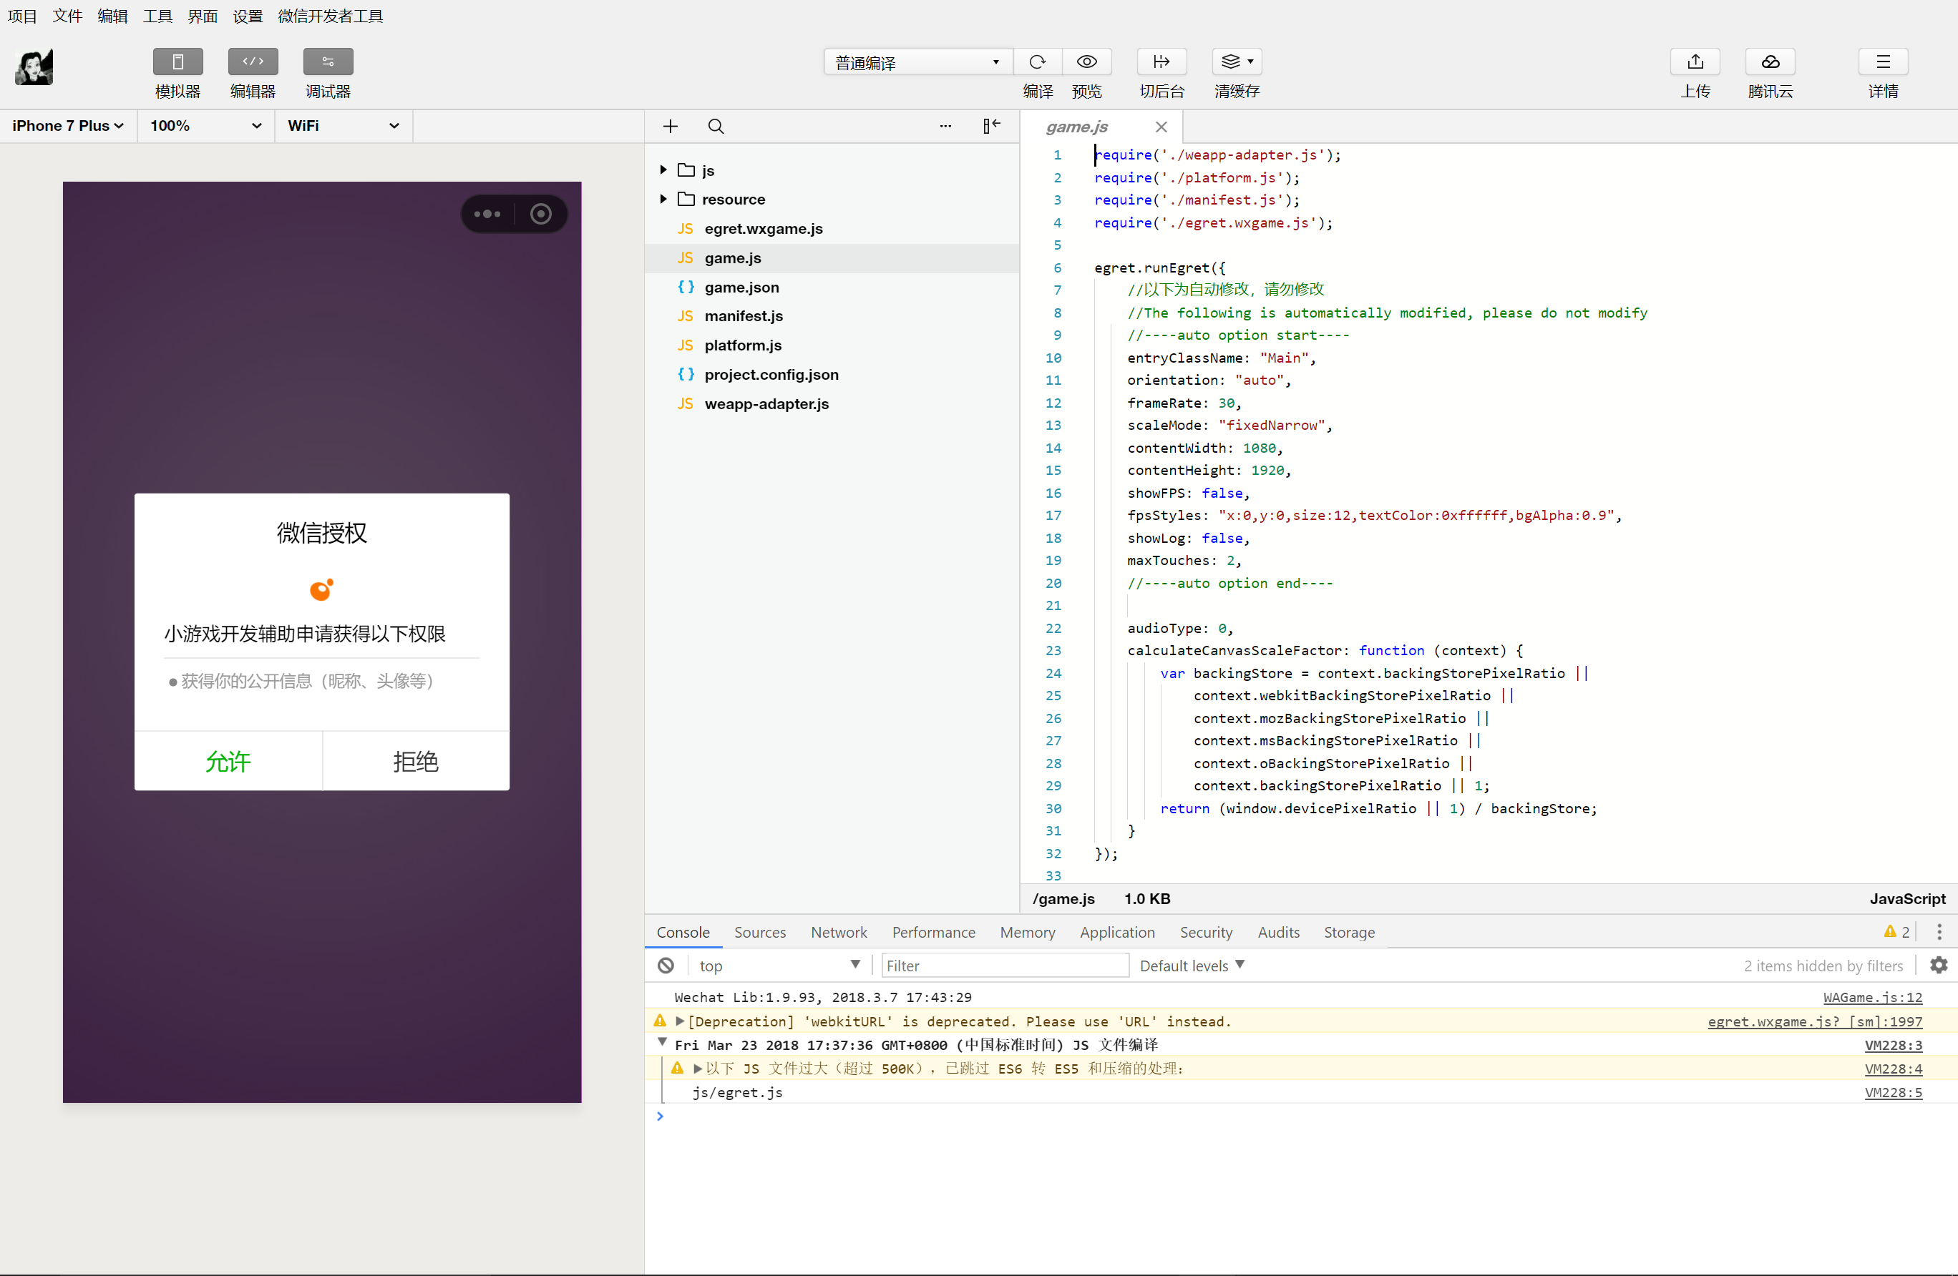Image resolution: width=1958 pixels, height=1276 pixels.
Task: Click the user avatar in the toolbar
Action: pyautogui.click(x=34, y=67)
